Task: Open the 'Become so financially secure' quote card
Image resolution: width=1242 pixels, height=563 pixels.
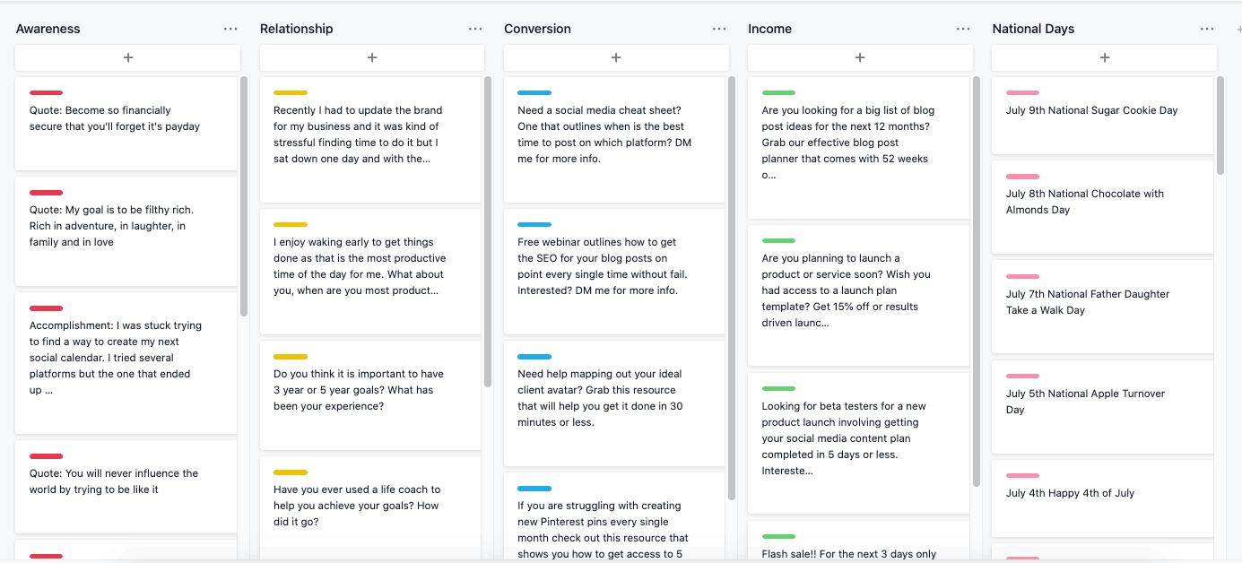Action: coord(126,124)
